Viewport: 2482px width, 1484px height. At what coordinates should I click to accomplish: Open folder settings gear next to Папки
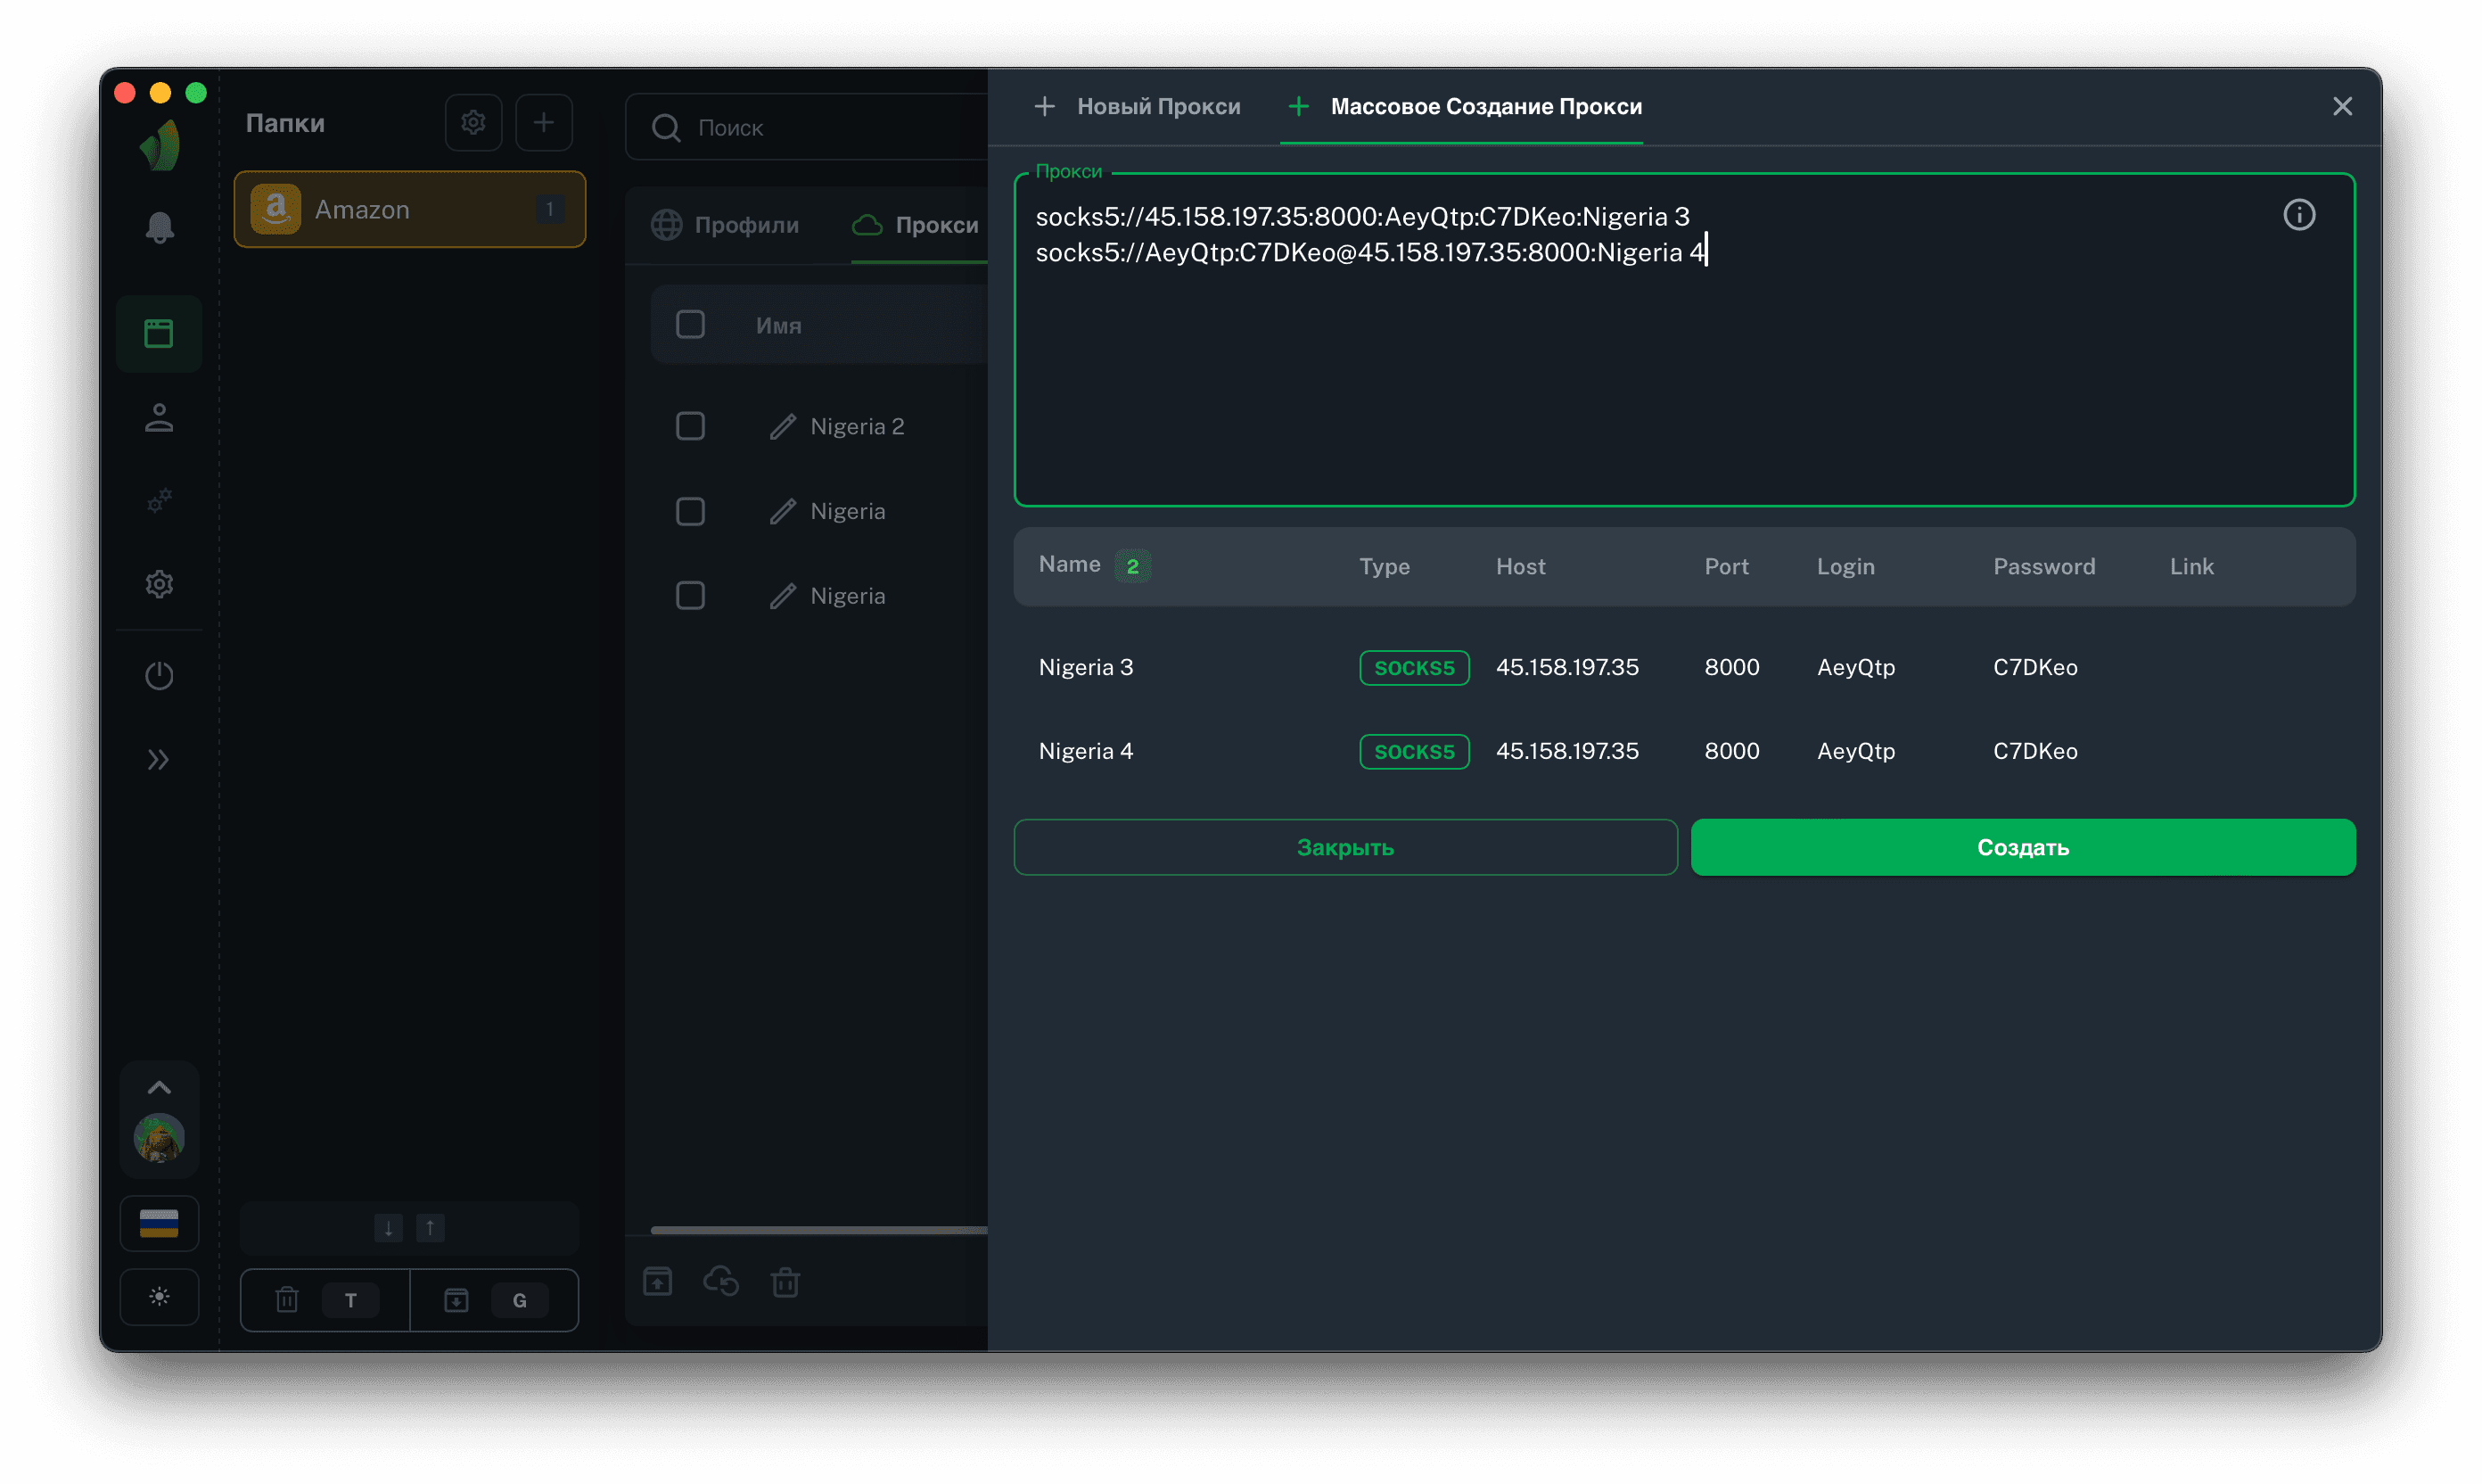(x=473, y=123)
